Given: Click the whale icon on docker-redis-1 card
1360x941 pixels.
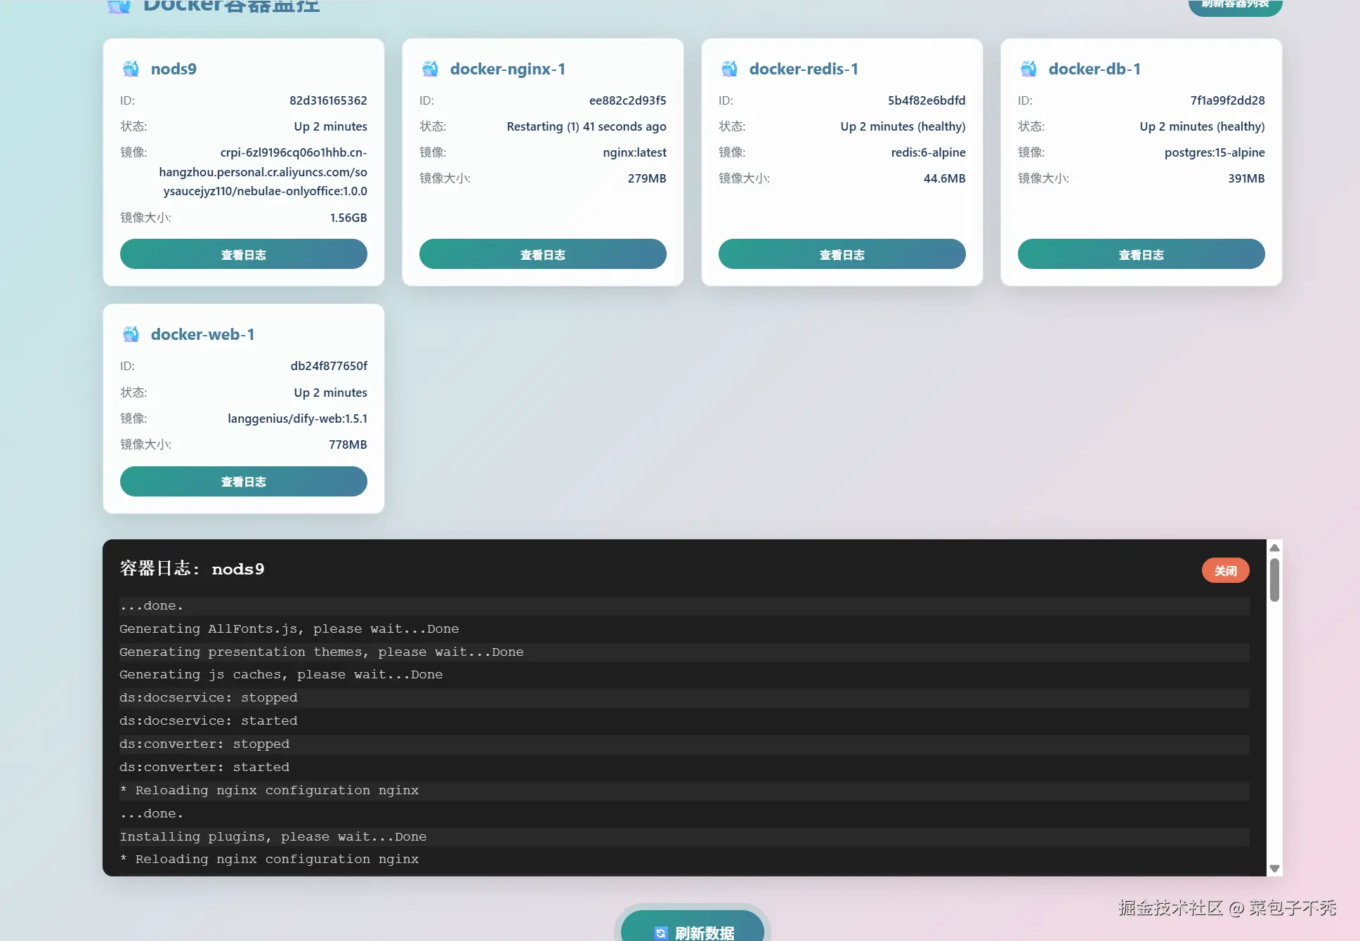Looking at the screenshot, I should 729,68.
